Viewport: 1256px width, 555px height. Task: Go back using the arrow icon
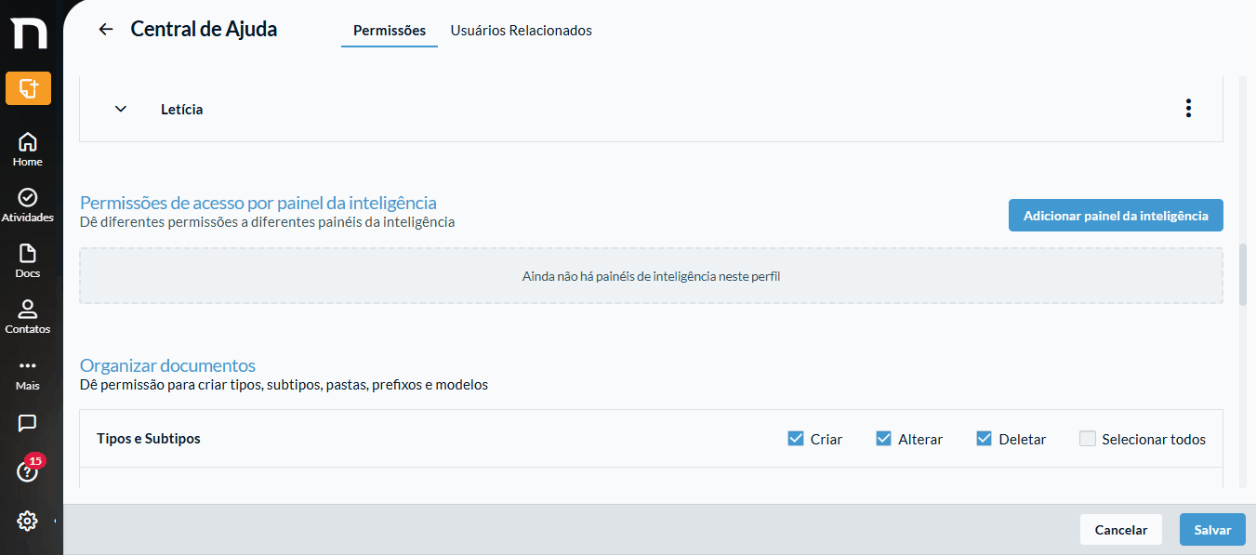click(106, 30)
